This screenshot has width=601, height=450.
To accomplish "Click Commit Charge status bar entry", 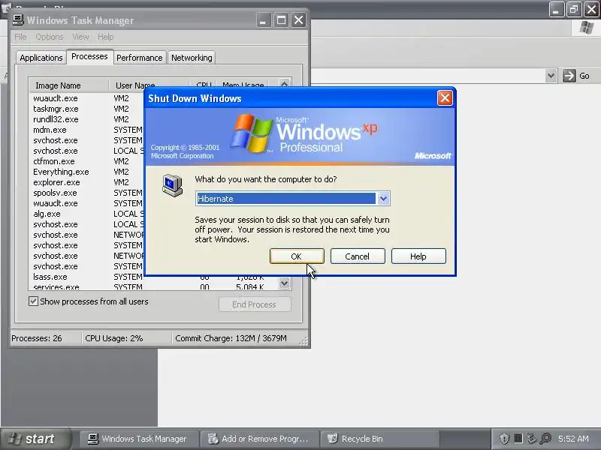I will [x=231, y=338].
